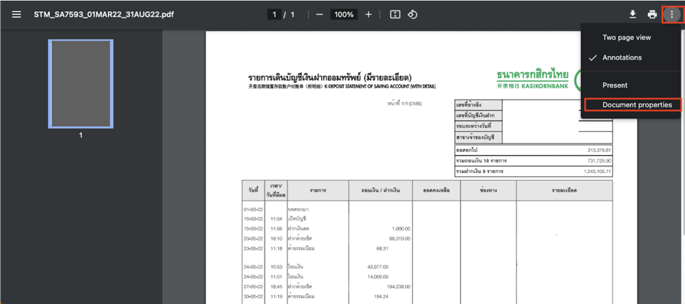Rotate the document counterclockwise
The height and width of the screenshot is (304, 685).
tap(413, 15)
